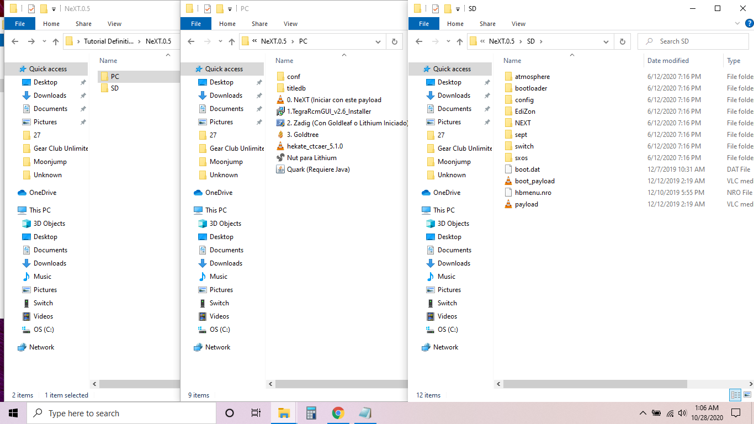Click the up arrow in the NeXT.0.5 window
This screenshot has height=424, width=754.
click(55, 41)
